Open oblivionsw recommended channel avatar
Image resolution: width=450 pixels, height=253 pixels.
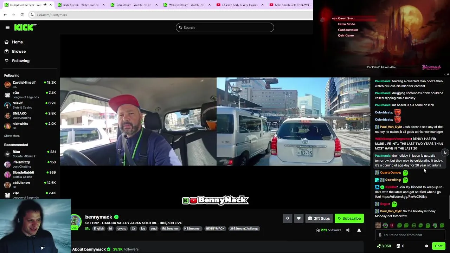(x=7, y=185)
